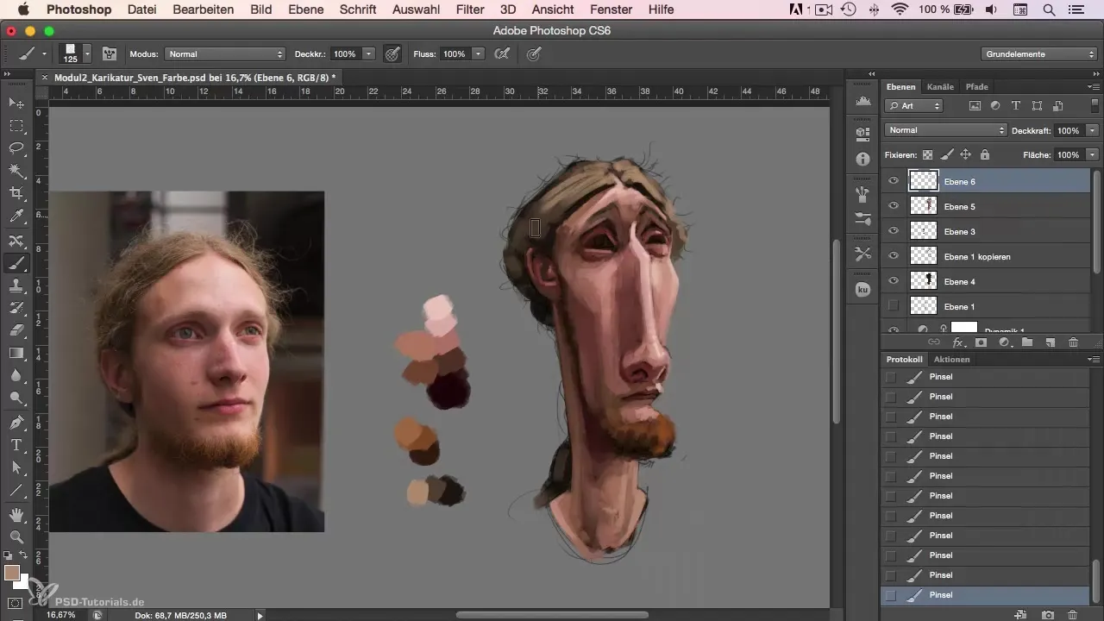Open the layer filter Art dropdown
The width and height of the screenshot is (1104, 621).
[x=914, y=106]
